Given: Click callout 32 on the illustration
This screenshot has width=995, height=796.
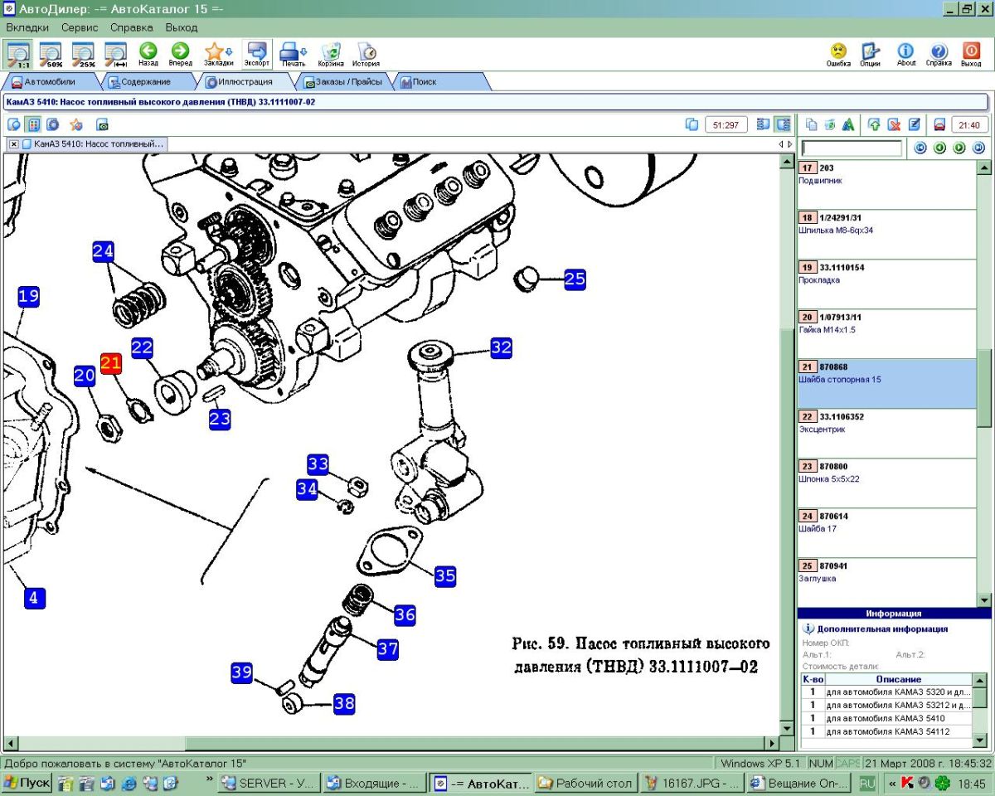Looking at the screenshot, I should tap(501, 347).
